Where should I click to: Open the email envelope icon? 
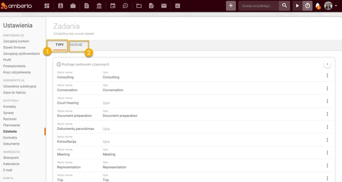click(164, 6)
